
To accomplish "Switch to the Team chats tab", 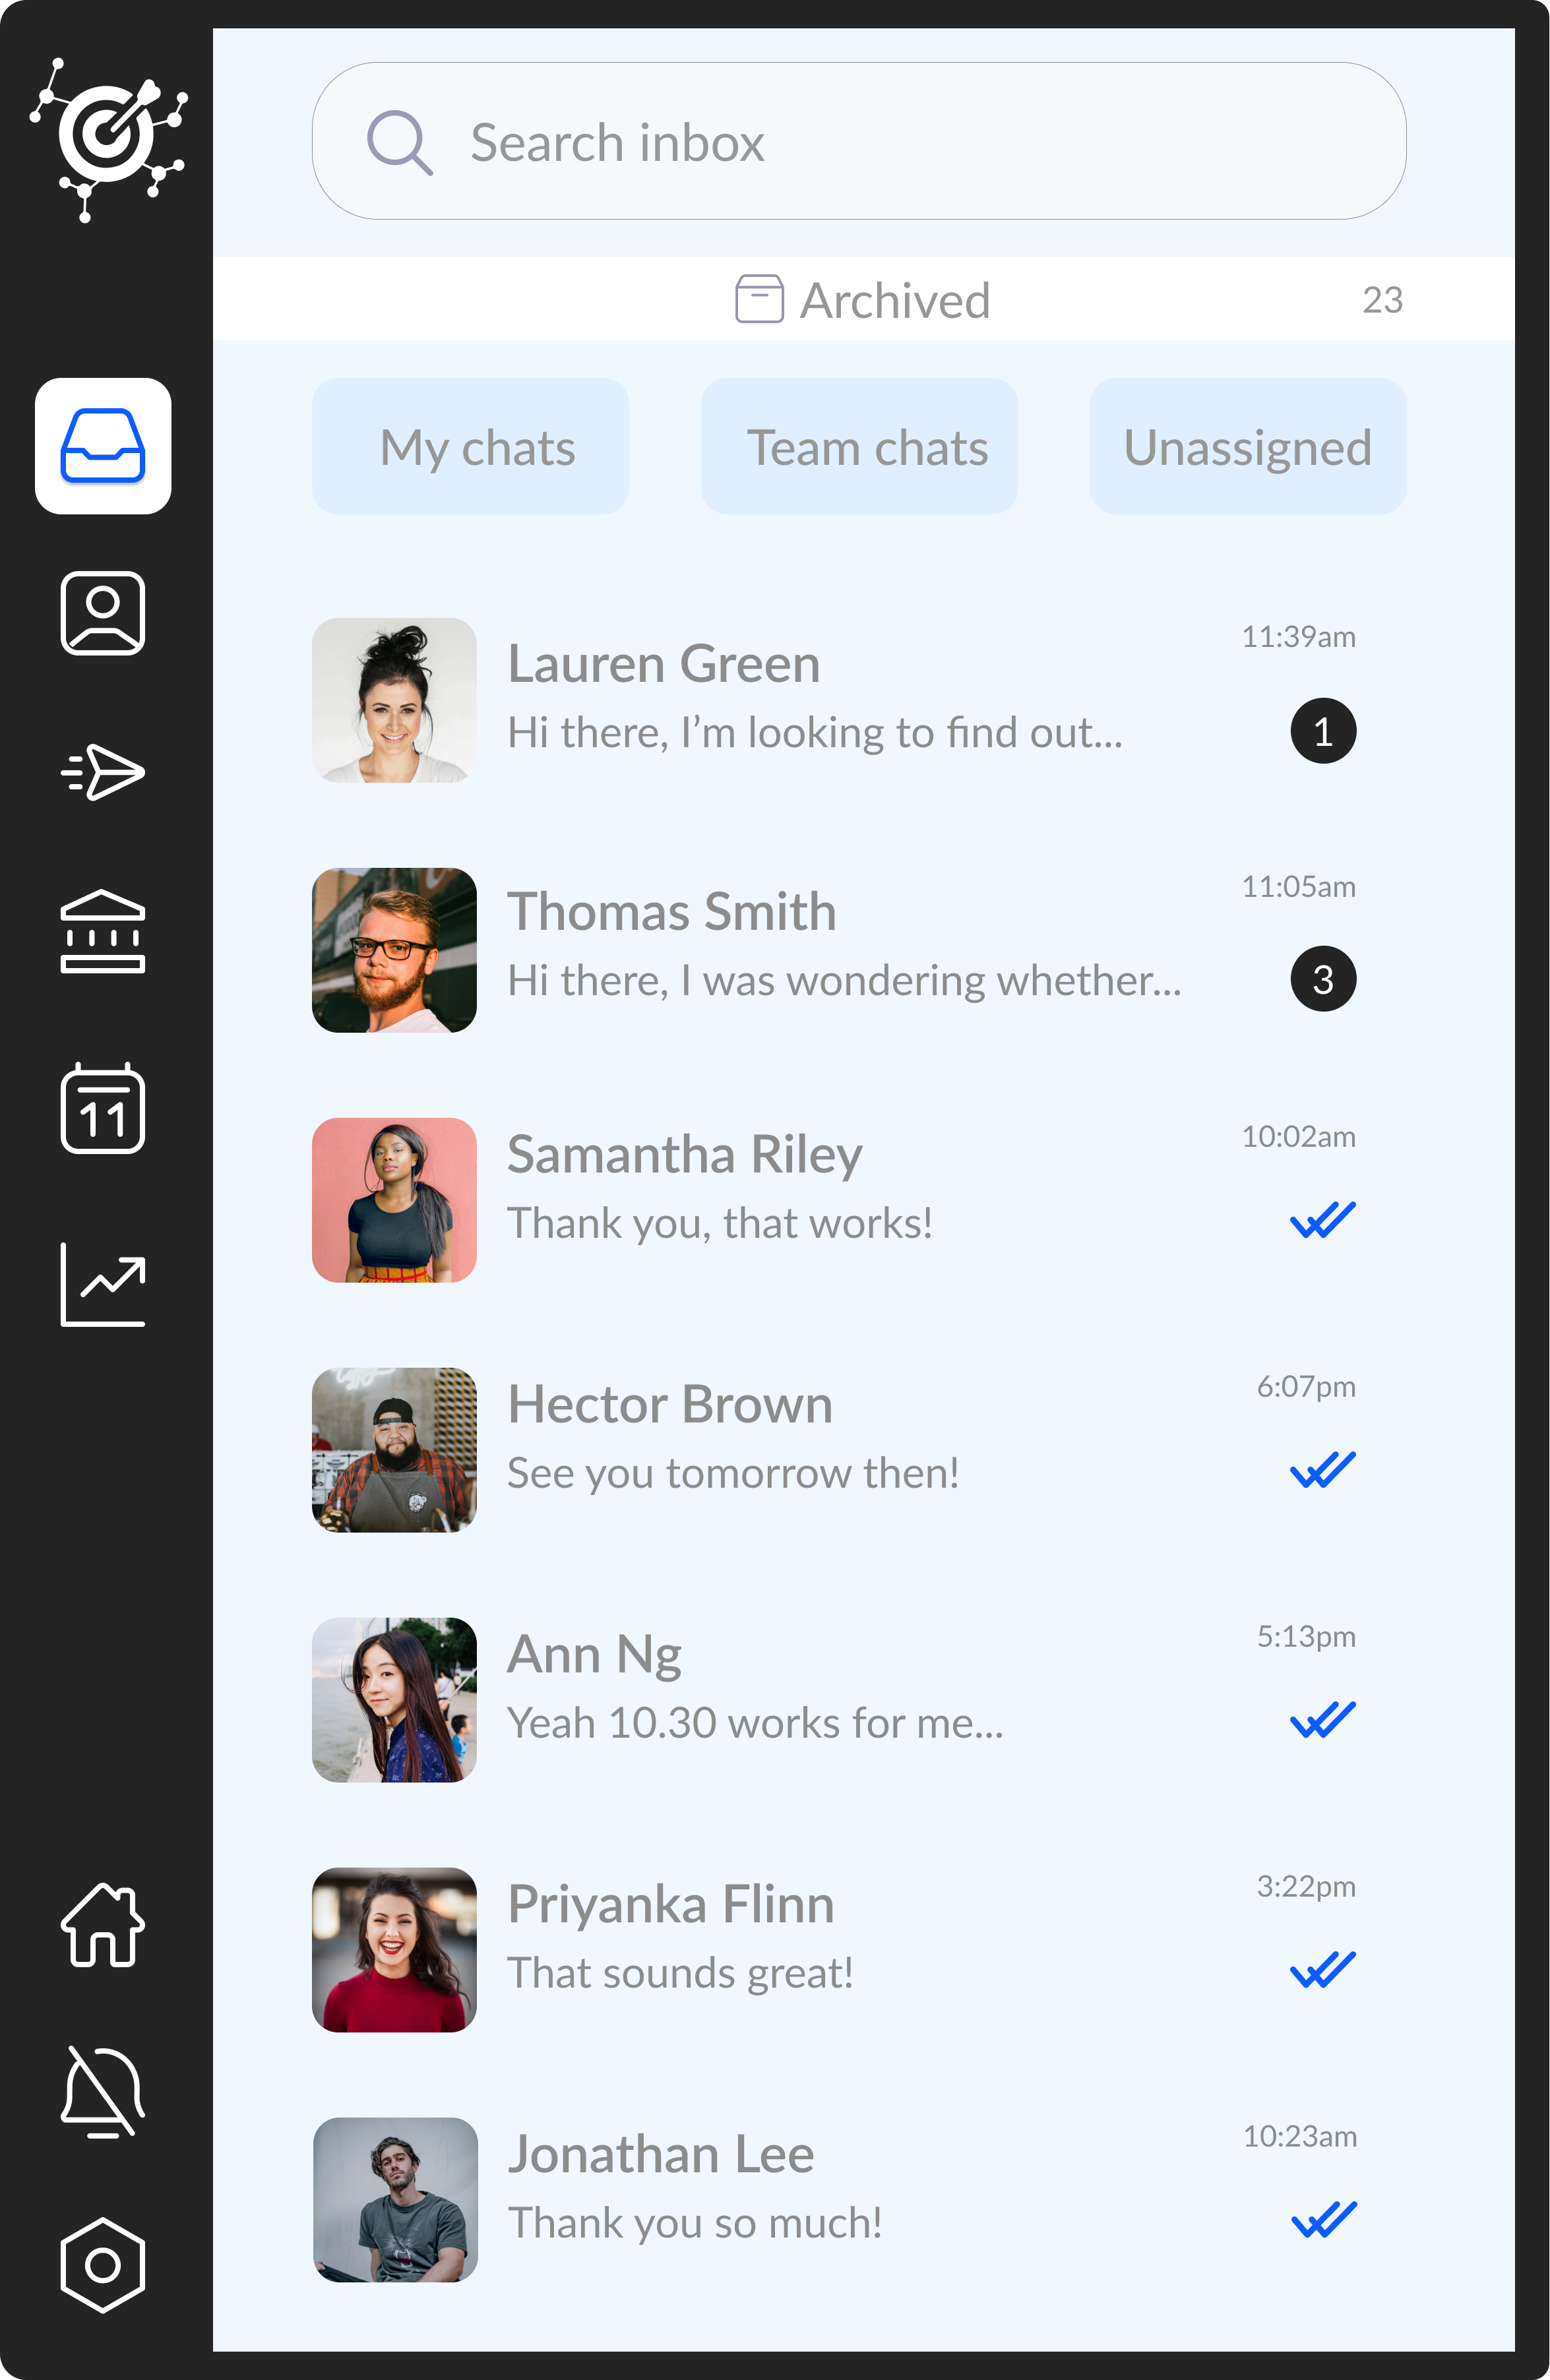I will 859,447.
